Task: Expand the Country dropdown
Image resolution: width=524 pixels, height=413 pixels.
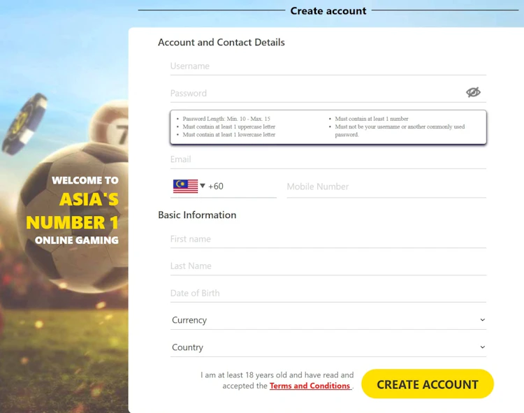Action: pos(328,347)
